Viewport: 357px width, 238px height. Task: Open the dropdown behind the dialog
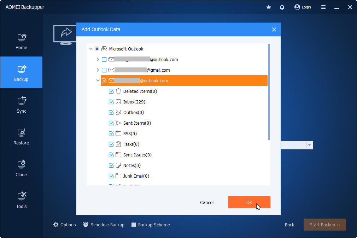(309, 145)
